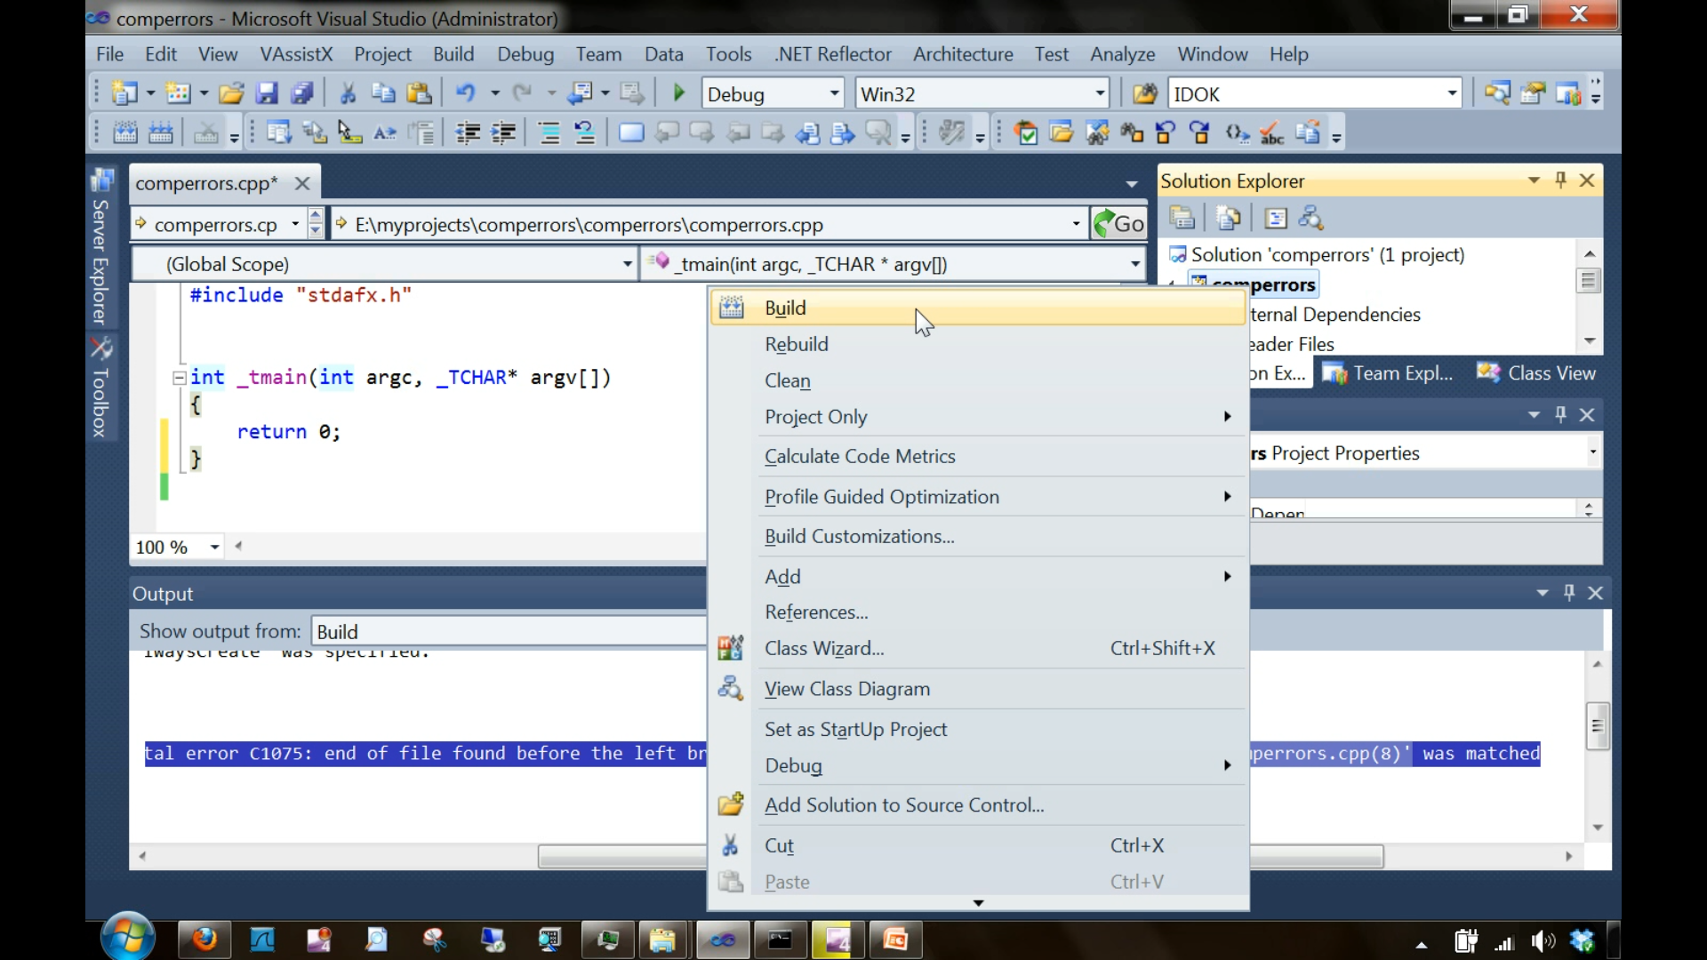Toggle bookmark on current line icon

point(631,133)
